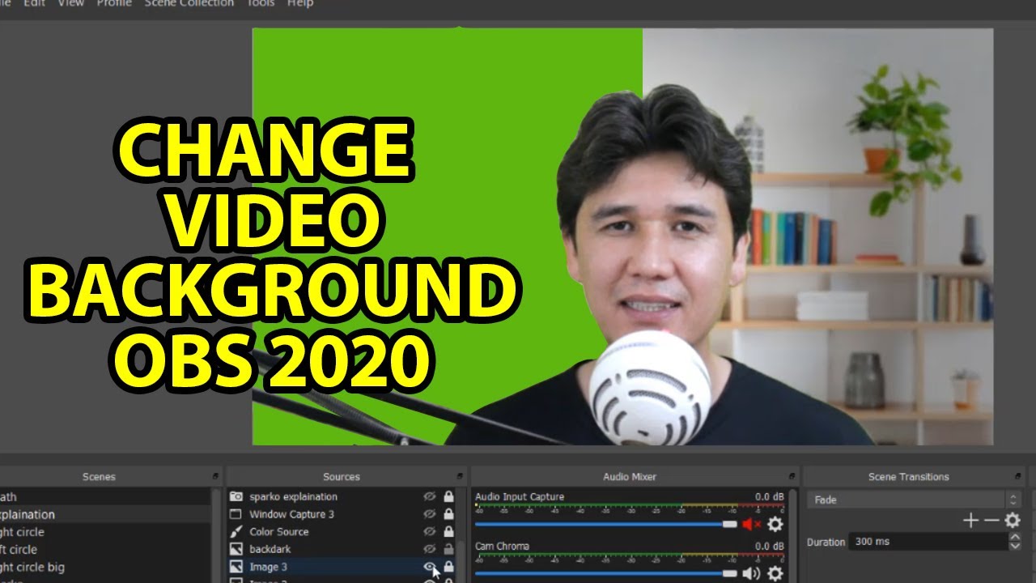
Task: Decrease transition Duration with down arrow
Action: (1015, 547)
